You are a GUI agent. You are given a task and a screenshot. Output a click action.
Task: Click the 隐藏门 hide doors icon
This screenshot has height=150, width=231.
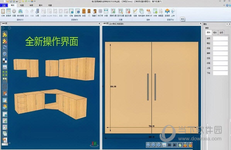[x=95, y=12]
